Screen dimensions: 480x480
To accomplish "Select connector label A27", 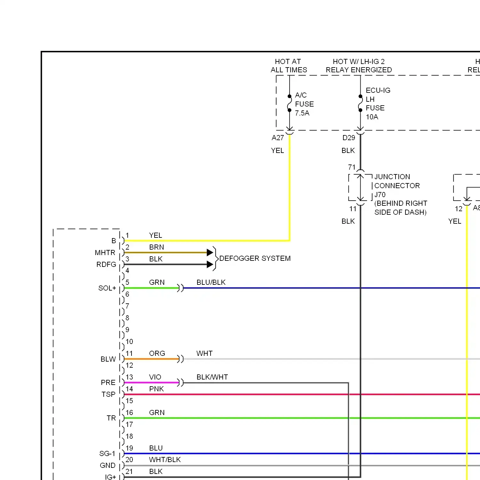I will coord(278,138).
